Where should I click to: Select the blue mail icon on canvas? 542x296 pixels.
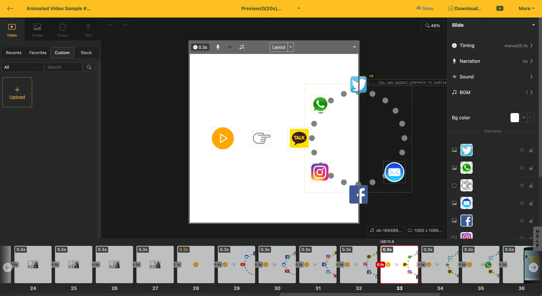pos(394,172)
